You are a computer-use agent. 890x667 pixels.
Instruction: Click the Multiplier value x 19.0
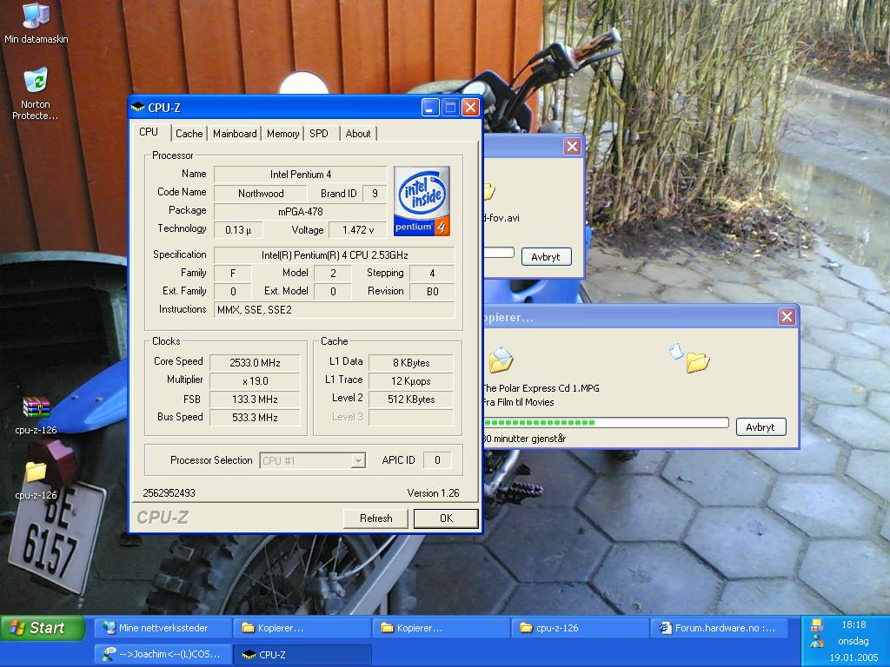(255, 380)
